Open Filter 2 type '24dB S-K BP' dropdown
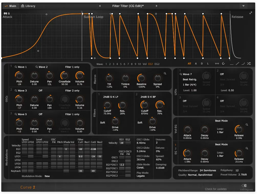Screen dimensions: 257x194 tap(148, 97)
